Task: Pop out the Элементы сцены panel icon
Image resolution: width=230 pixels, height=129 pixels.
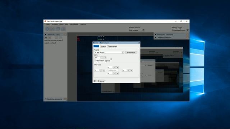Action: pos(65,35)
